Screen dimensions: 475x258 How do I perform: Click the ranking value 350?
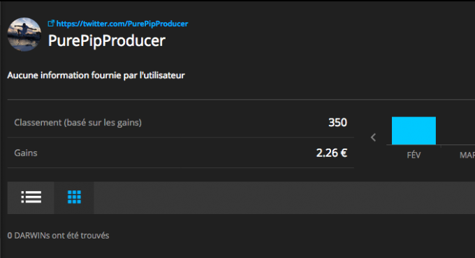[x=338, y=123]
